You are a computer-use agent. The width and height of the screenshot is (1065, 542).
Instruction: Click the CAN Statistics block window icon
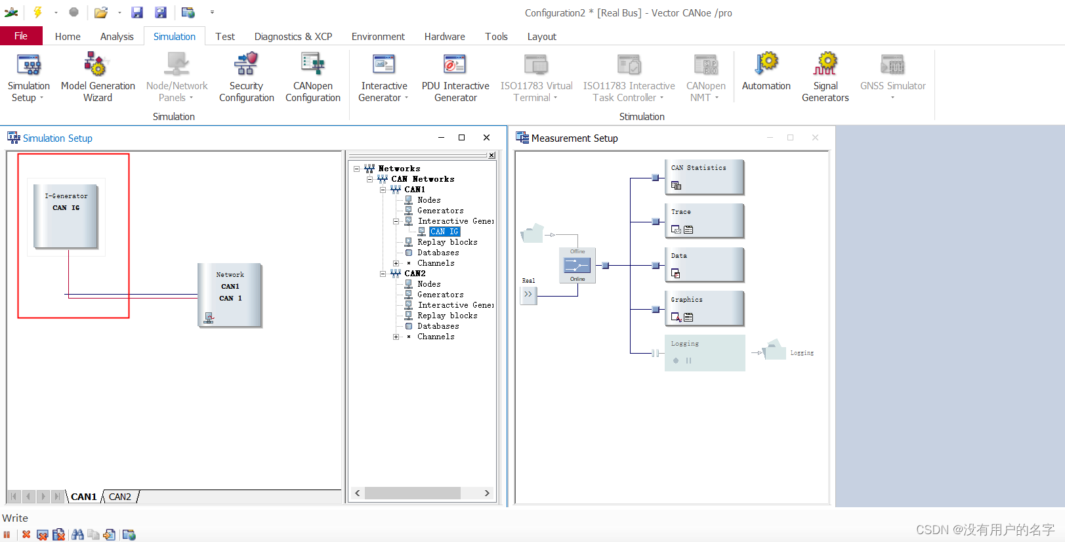tap(677, 186)
